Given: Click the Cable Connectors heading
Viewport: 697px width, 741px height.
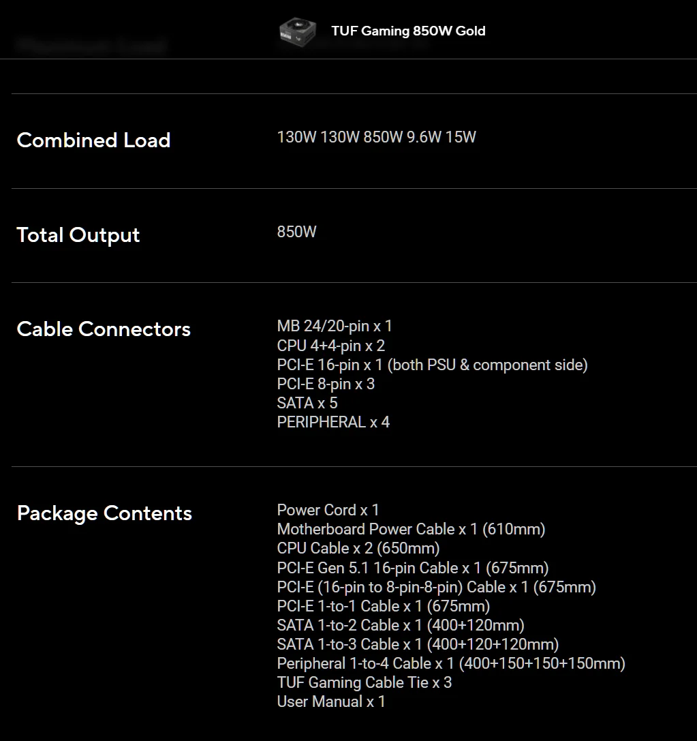Looking at the screenshot, I should (x=104, y=329).
